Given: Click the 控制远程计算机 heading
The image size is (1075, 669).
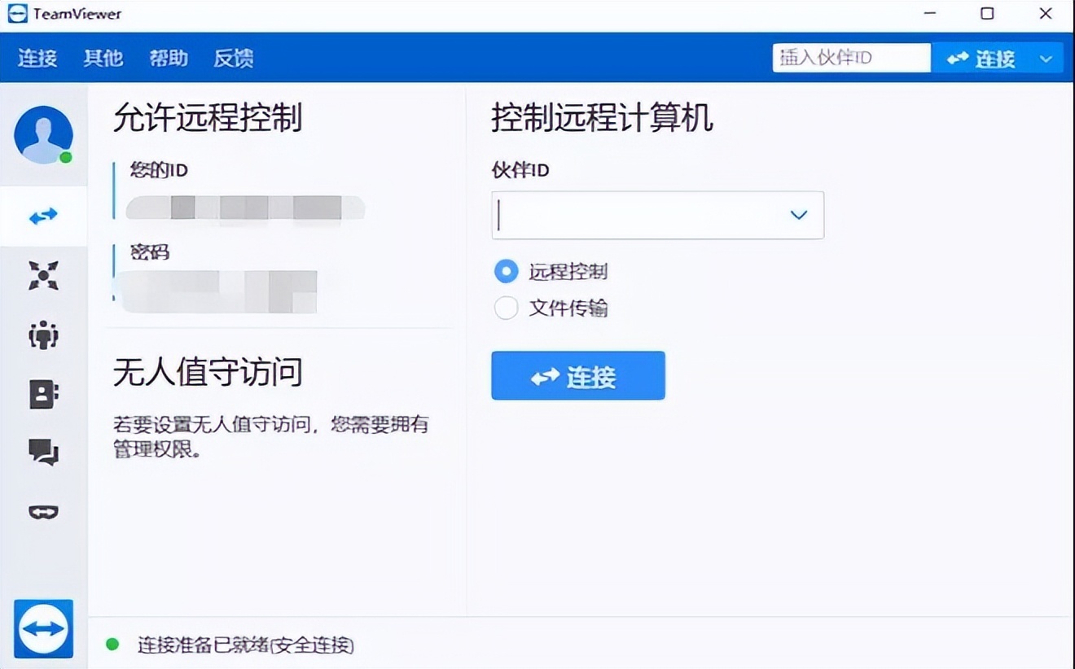Looking at the screenshot, I should 602,119.
